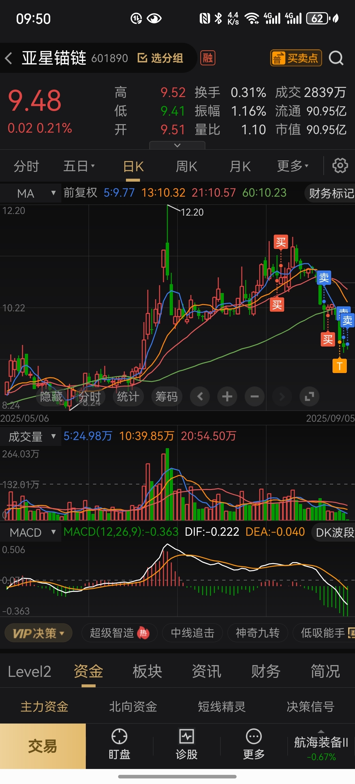Expand chart to fullscreen icon
Viewport: 355px width, 784px height.
(310, 397)
